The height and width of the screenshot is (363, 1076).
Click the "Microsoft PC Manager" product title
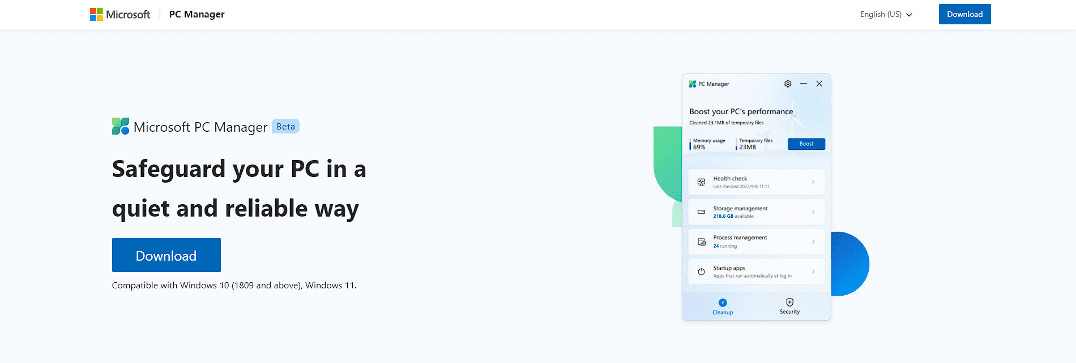pyautogui.click(x=200, y=127)
